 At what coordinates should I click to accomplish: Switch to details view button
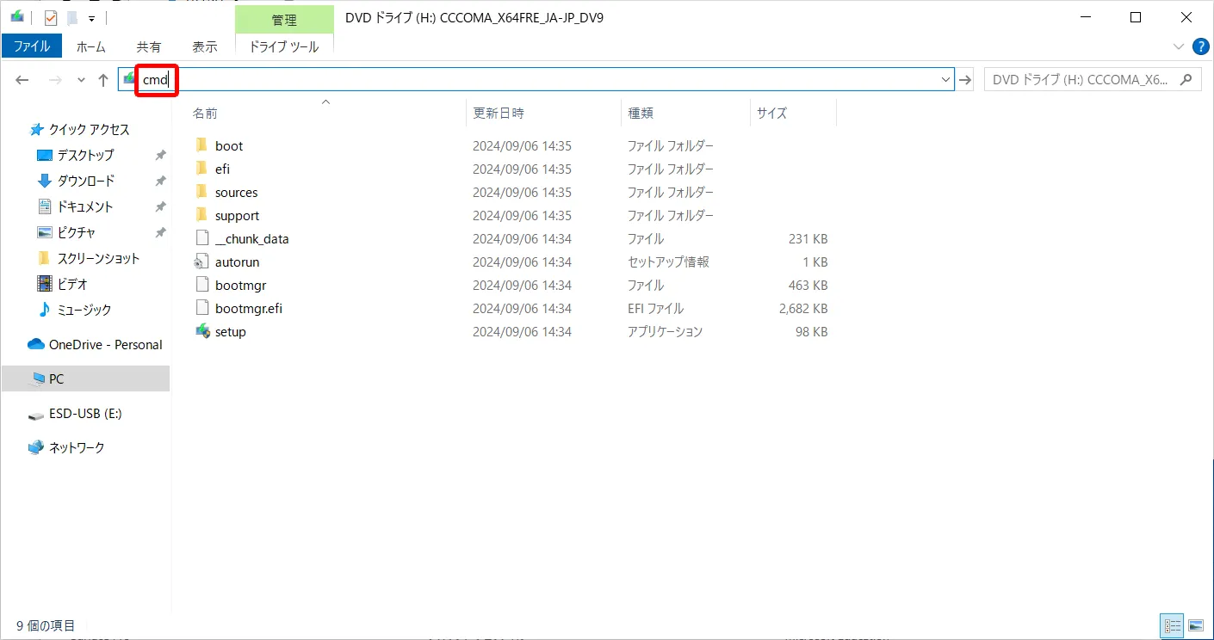click(1172, 626)
